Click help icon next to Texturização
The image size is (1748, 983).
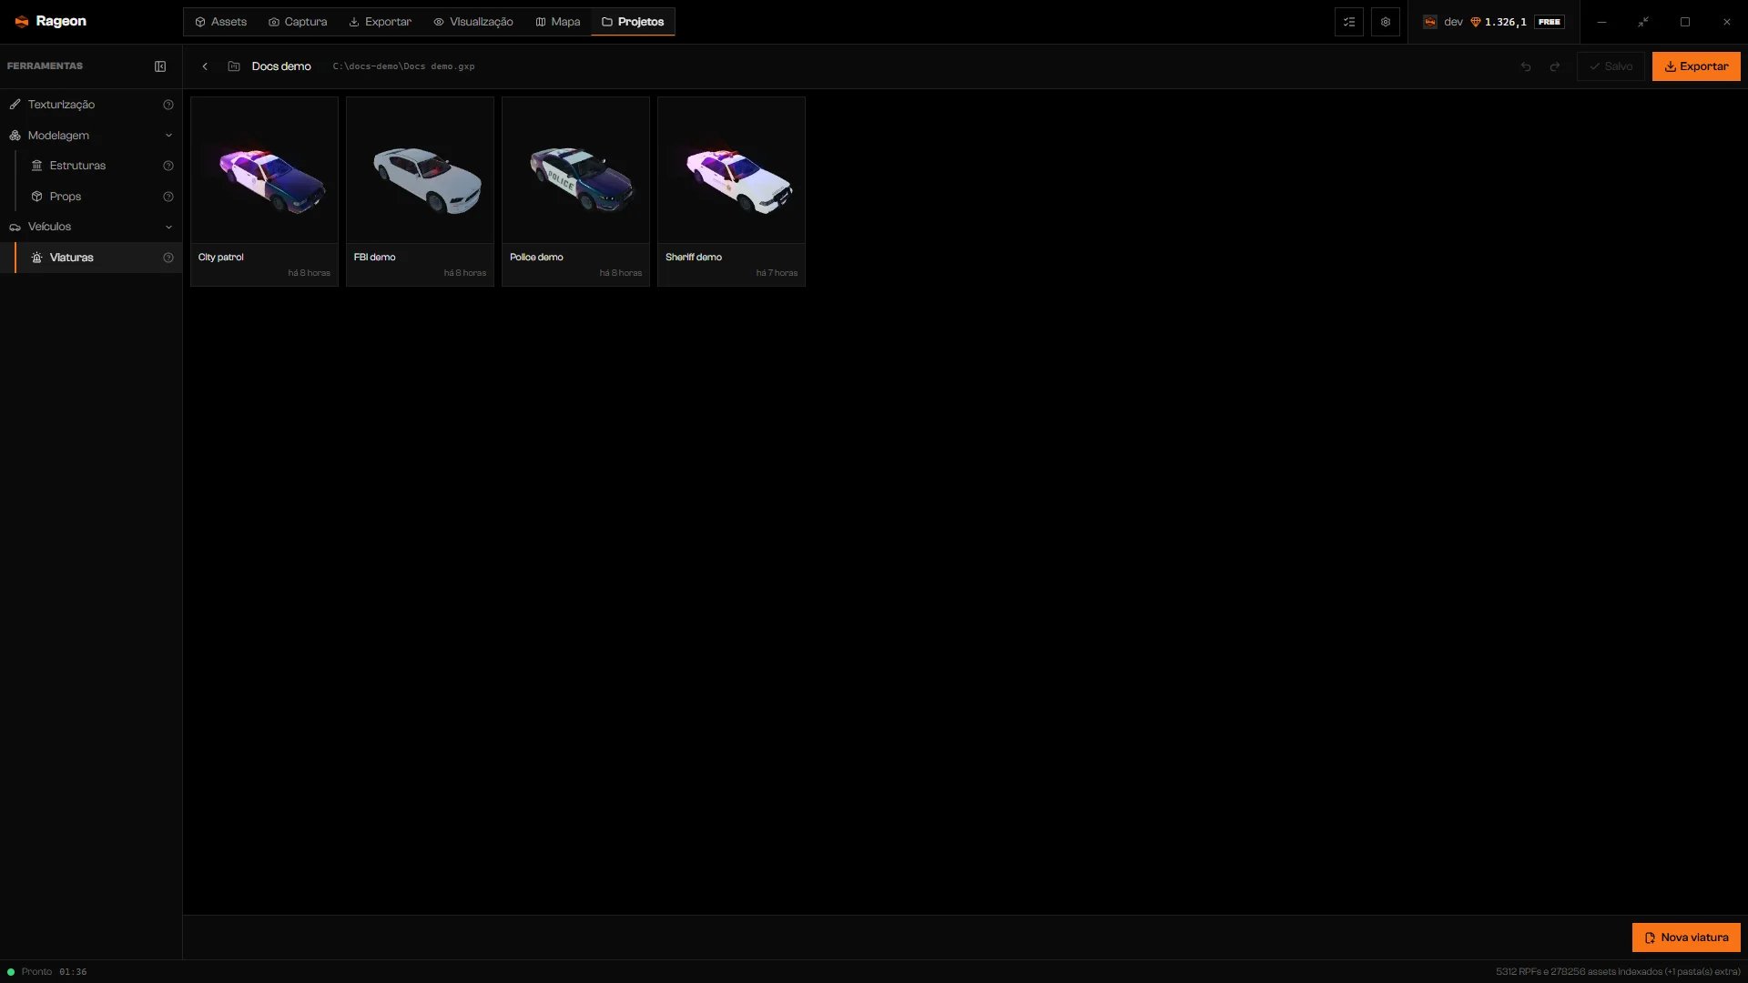click(168, 105)
